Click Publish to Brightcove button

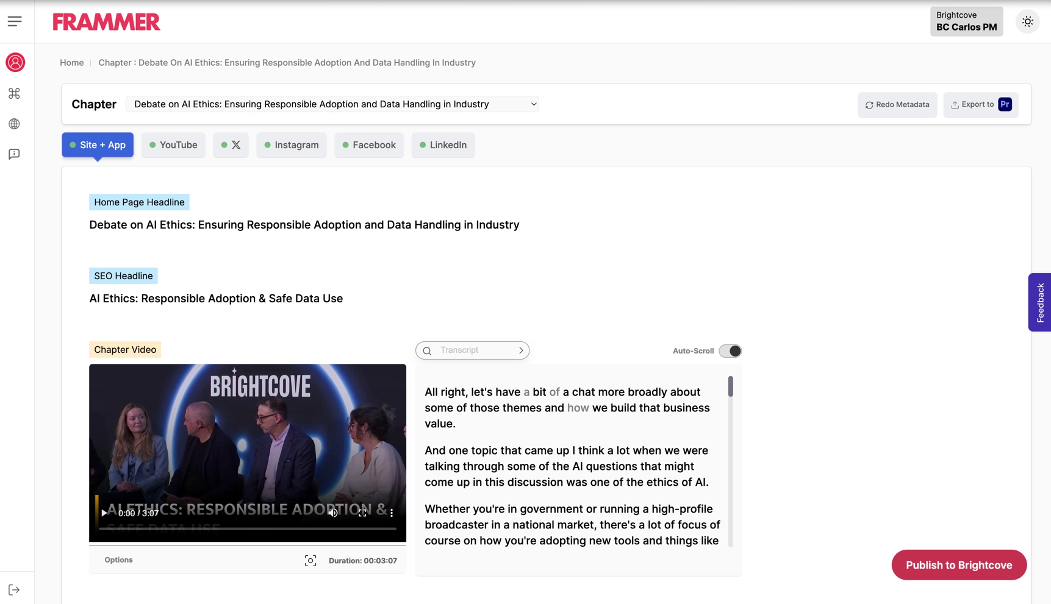[958, 565]
